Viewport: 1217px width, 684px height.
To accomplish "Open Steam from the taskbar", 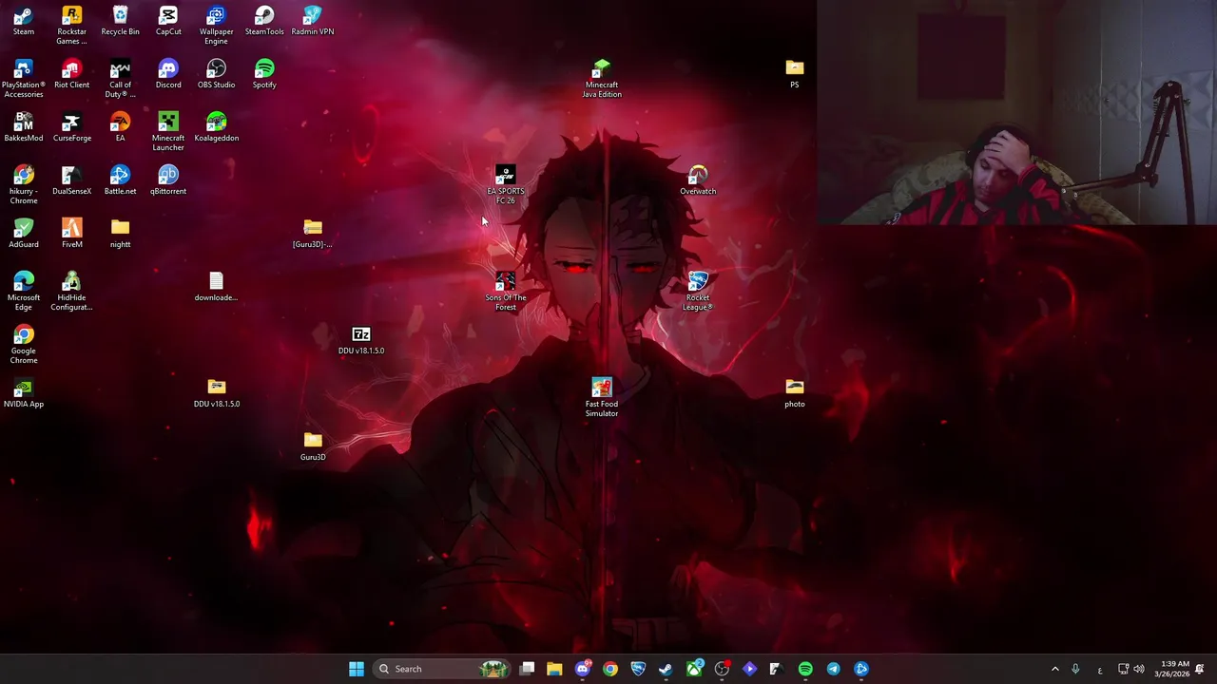I will point(666,669).
